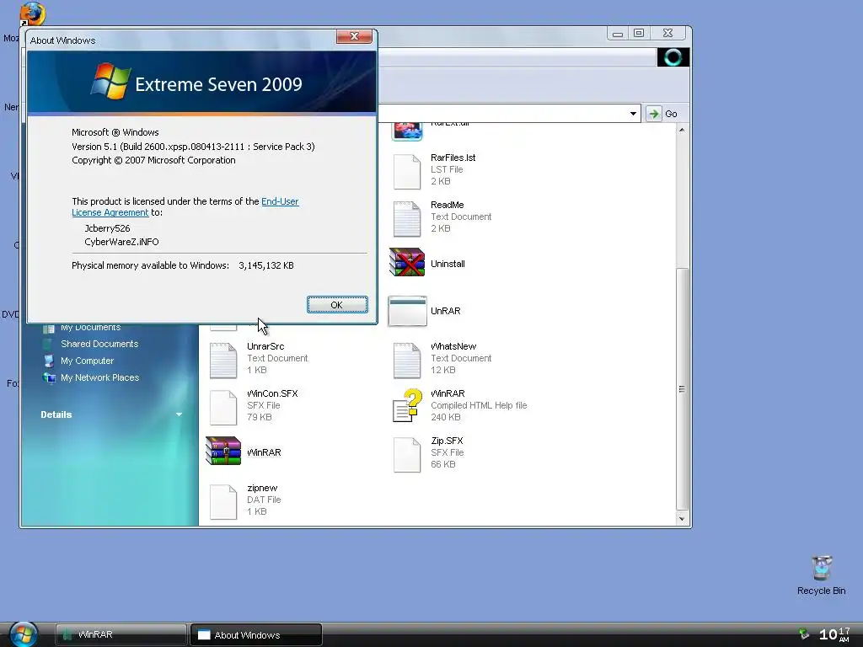Open My Computer in the sidebar
The height and width of the screenshot is (647, 863).
[87, 361]
